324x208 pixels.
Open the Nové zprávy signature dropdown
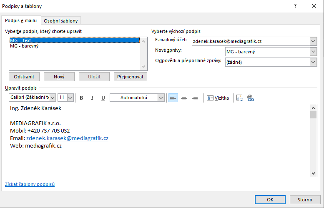[313, 52]
